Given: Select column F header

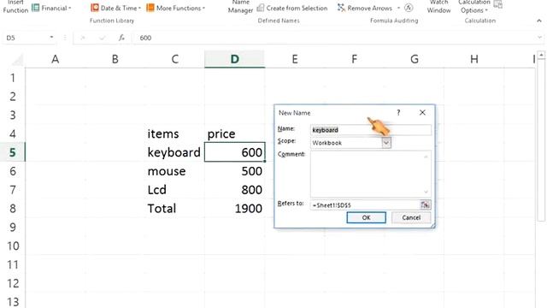Looking at the screenshot, I should coord(355,59).
